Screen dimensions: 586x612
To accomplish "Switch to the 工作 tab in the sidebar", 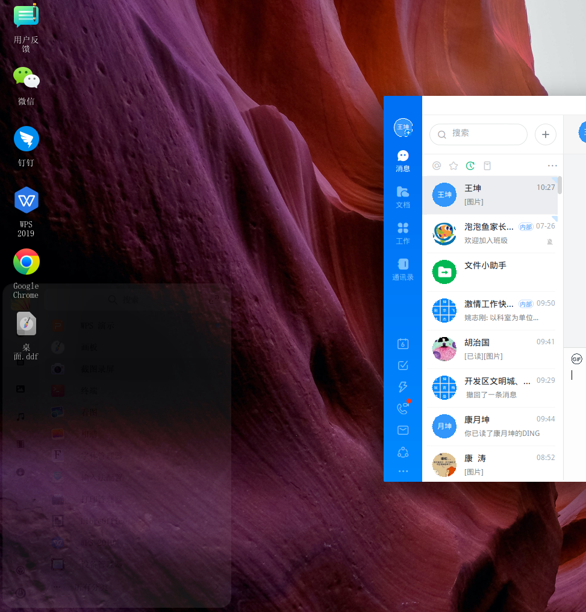I will [x=403, y=233].
